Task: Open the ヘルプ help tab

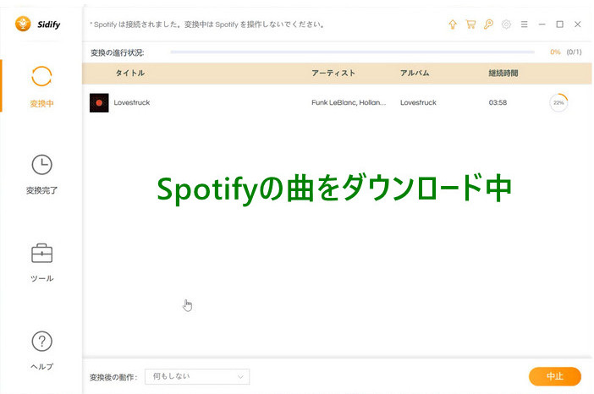Action: pyautogui.click(x=41, y=351)
